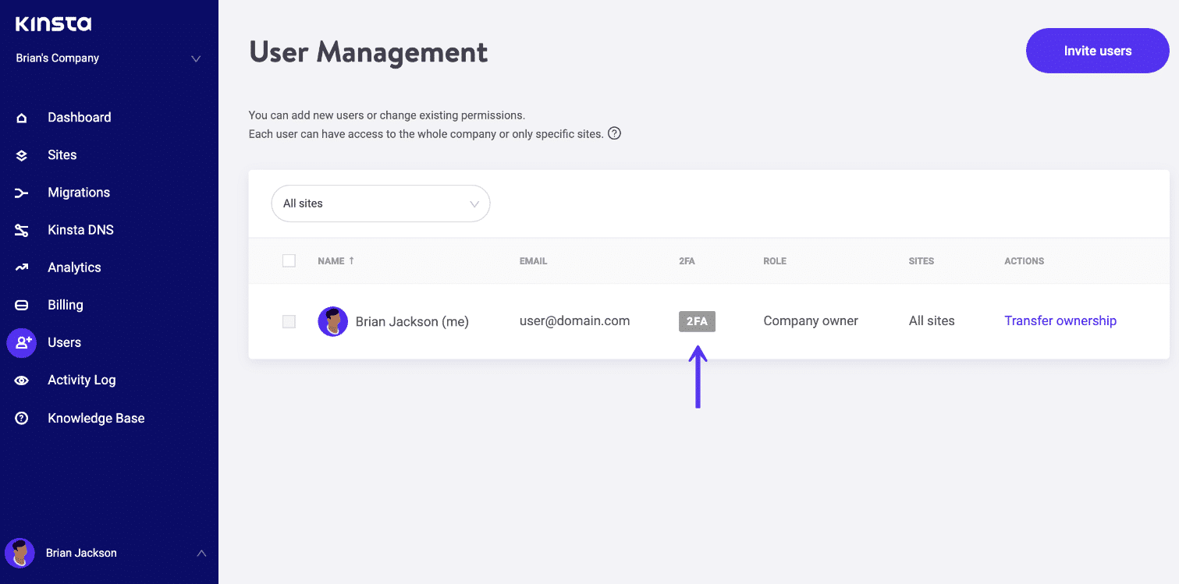This screenshot has width=1179, height=584.
Task: Check the checkbox next to Brian Jackson
Action: click(289, 321)
